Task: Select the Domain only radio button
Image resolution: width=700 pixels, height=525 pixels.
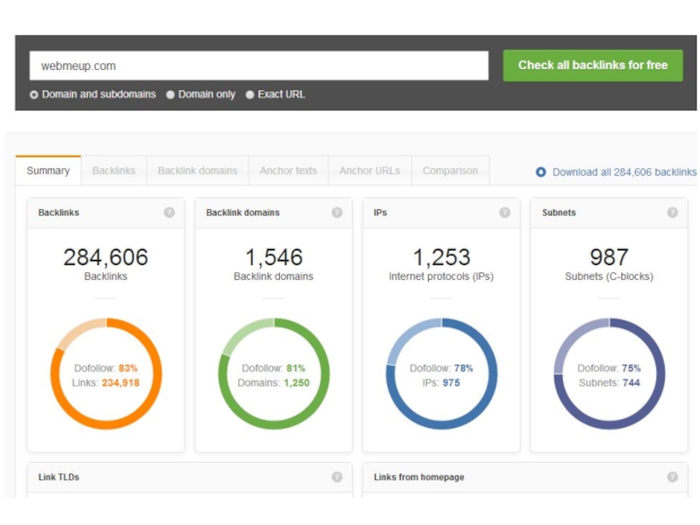Action: pos(171,94)
